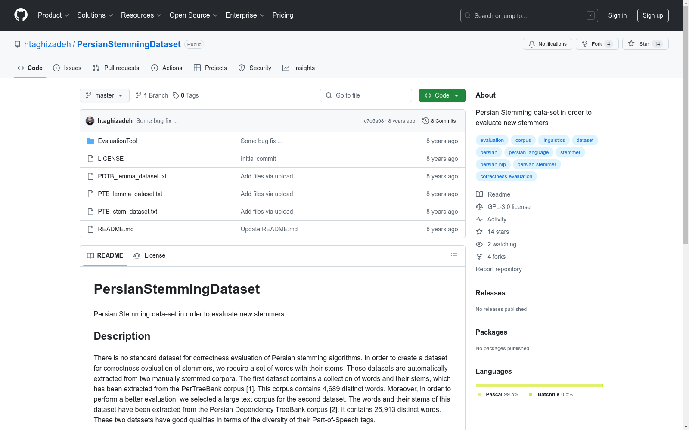Open the correctness-evaluation topic tag
The width and height of the screenshot is (689, 430).
[506, 176]
